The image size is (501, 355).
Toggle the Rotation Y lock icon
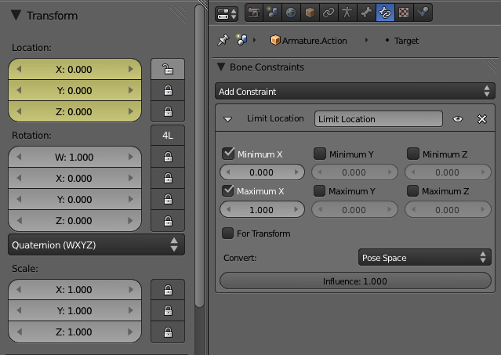click(x=168, y=199)
